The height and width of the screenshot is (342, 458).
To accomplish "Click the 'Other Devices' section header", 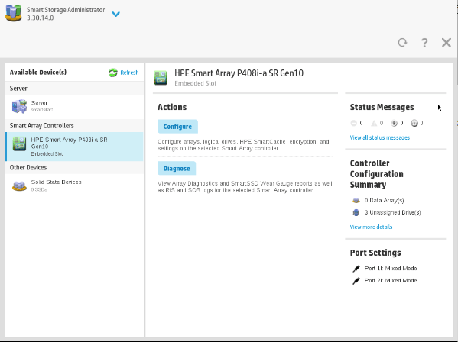I will coord(28,168).
